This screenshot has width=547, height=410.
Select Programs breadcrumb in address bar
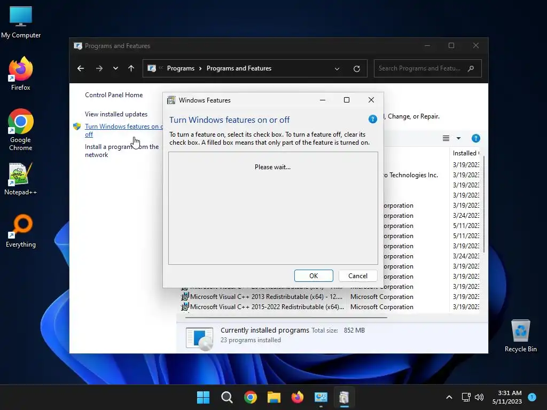181,68
